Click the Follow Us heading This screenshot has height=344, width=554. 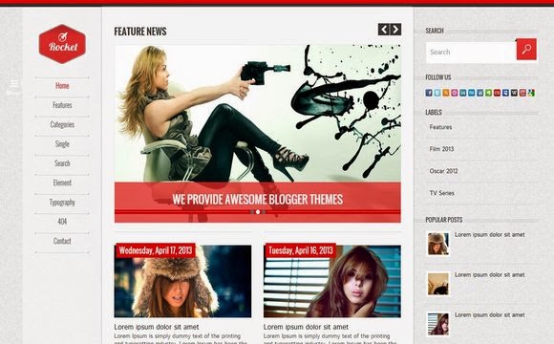pos(438,77)
